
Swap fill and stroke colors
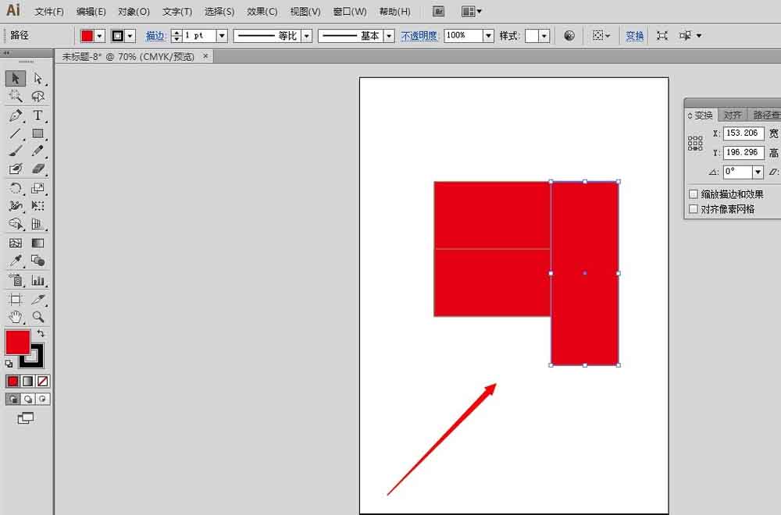click(41, 333)
